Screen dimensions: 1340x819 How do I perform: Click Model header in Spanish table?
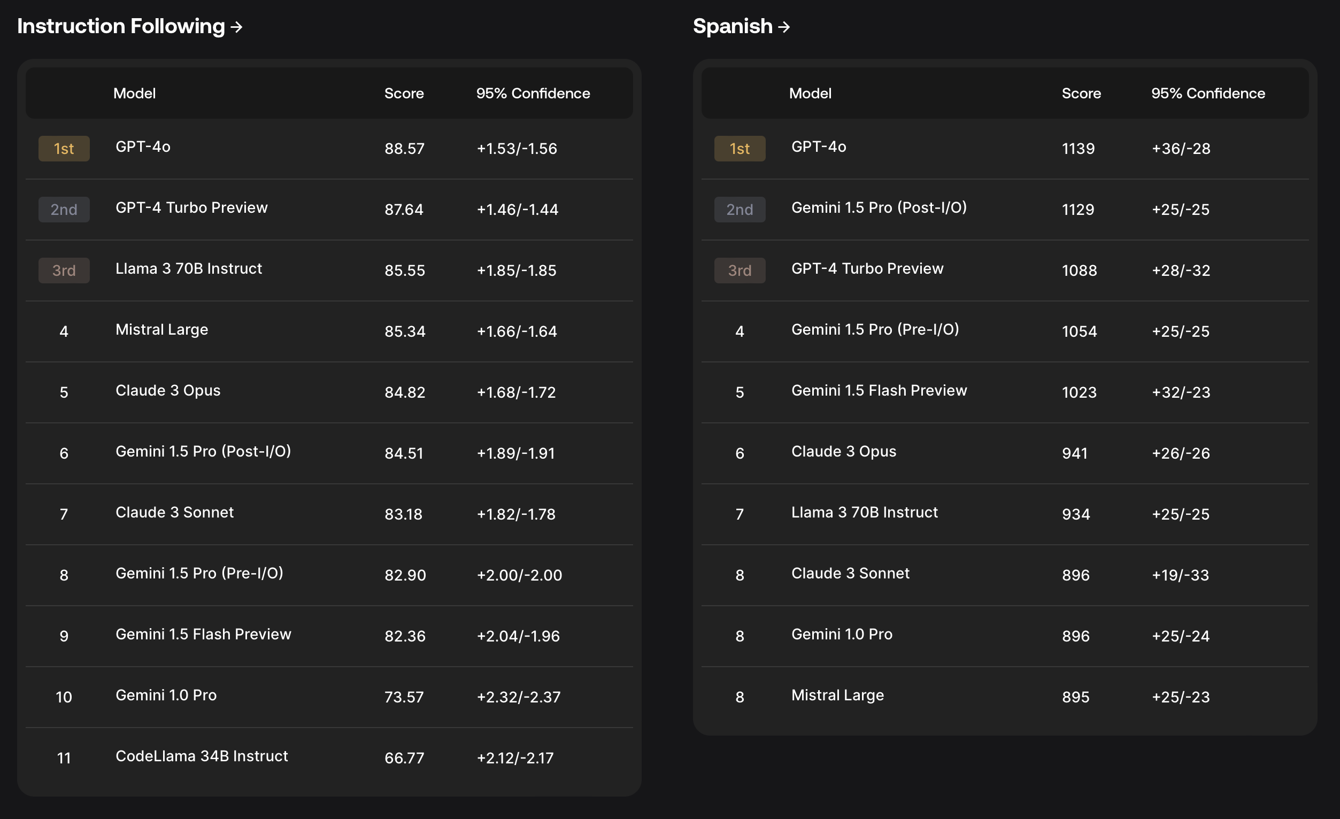810,94
